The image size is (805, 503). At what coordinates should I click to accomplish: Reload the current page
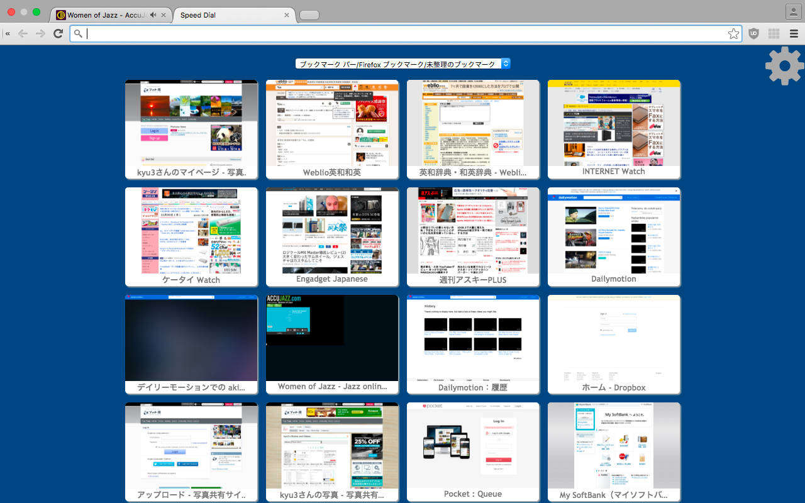coord(58,34)
